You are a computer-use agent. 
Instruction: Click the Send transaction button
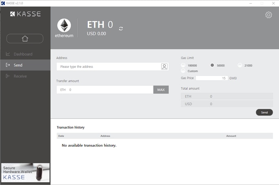click(x=264, y=112)
